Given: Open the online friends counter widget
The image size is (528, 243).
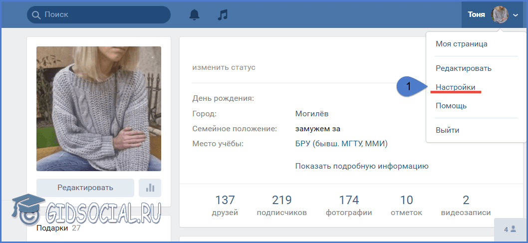Looking at the screenshot, I should (x=510, y=230).
